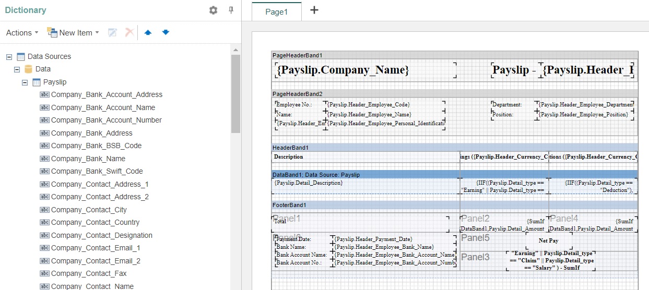Screen dimensions: 649x290
Task: Click abc icon beside Company_Contact_City
Action: [44, 210]
